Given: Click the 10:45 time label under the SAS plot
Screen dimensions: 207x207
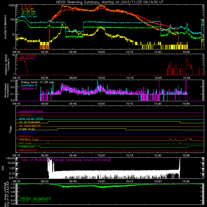Looking at the screenshot, I should 186,181.
